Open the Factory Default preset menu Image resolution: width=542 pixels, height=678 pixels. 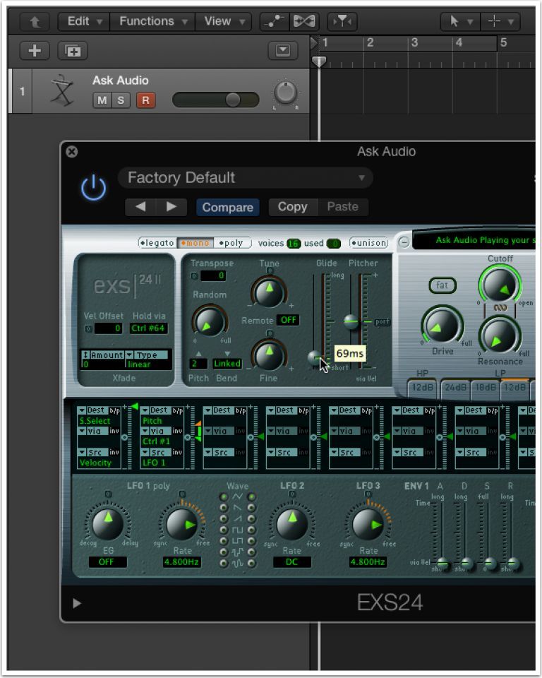(x=246, y=178)
